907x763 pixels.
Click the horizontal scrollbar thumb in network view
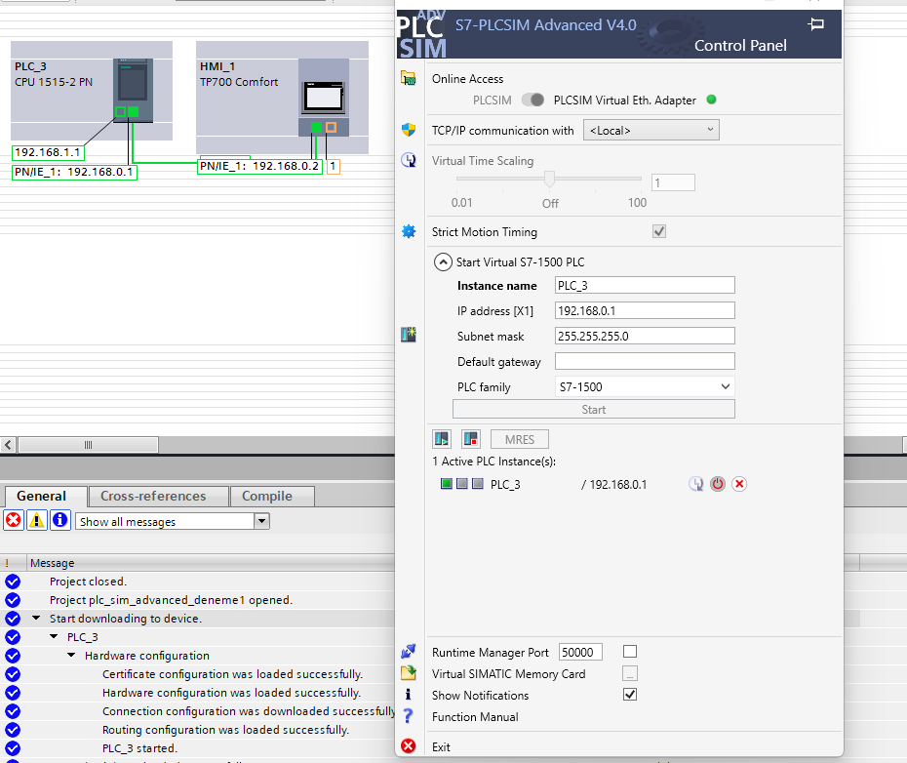(89, 445)
